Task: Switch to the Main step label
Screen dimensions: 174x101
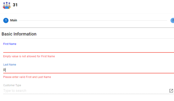Action: click(13, 20)
